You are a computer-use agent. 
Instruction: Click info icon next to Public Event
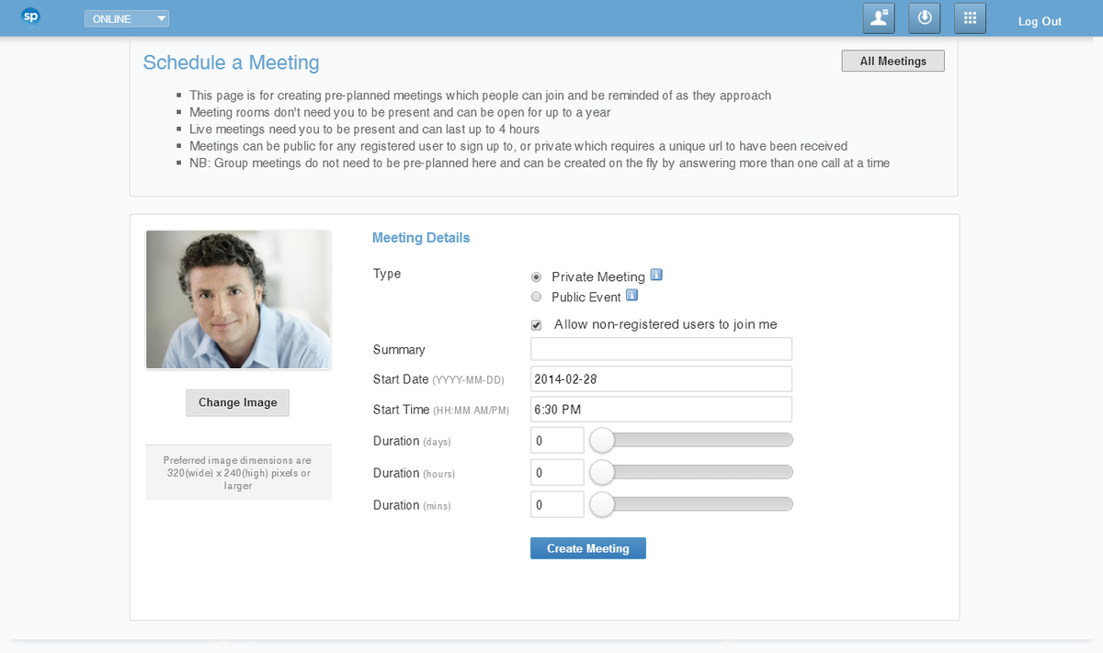[x=631, y=295]
